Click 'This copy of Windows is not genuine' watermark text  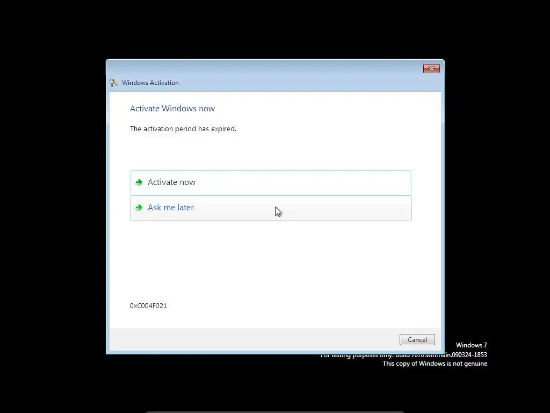tap(435, 364)
